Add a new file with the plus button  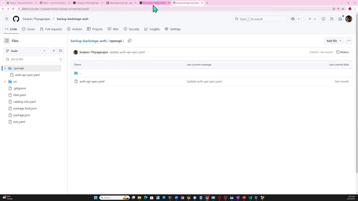pos(54,51)
